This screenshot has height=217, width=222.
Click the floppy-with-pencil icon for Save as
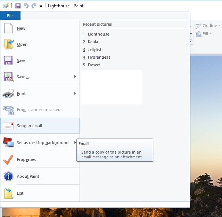point(9,77)
